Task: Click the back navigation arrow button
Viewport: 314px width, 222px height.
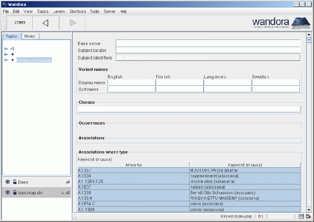Action: pos(46,23)
